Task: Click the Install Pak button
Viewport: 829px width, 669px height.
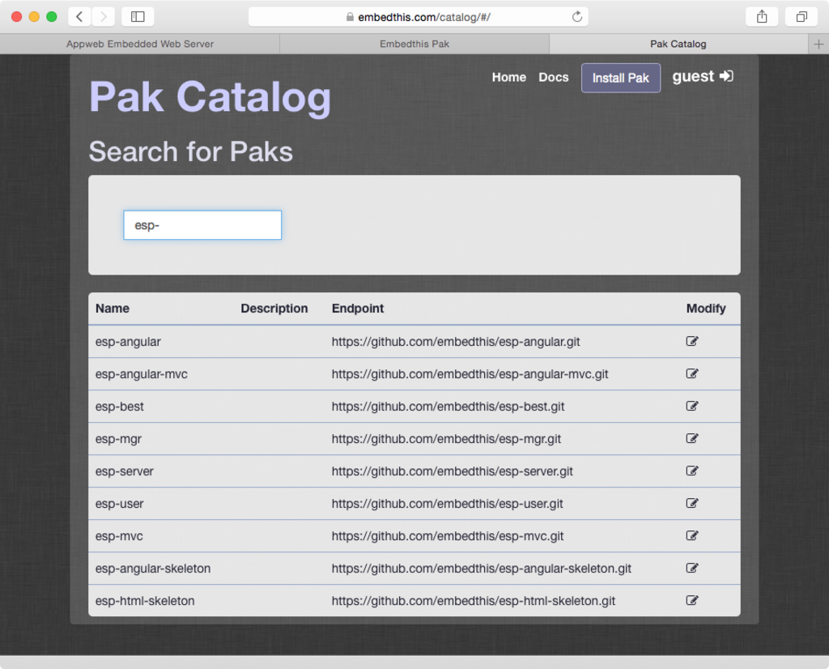Action: [x=620, y=78]
